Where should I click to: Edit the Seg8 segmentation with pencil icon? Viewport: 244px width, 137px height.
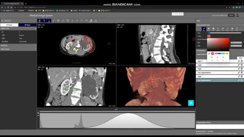(239, 65)
